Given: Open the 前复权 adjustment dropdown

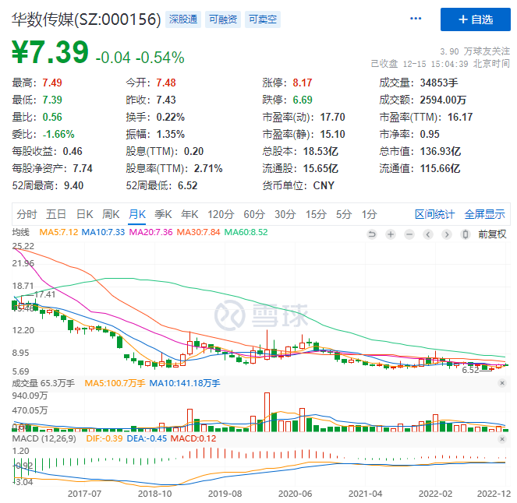Looking at the screenshot, I should (x=492, y=234).
